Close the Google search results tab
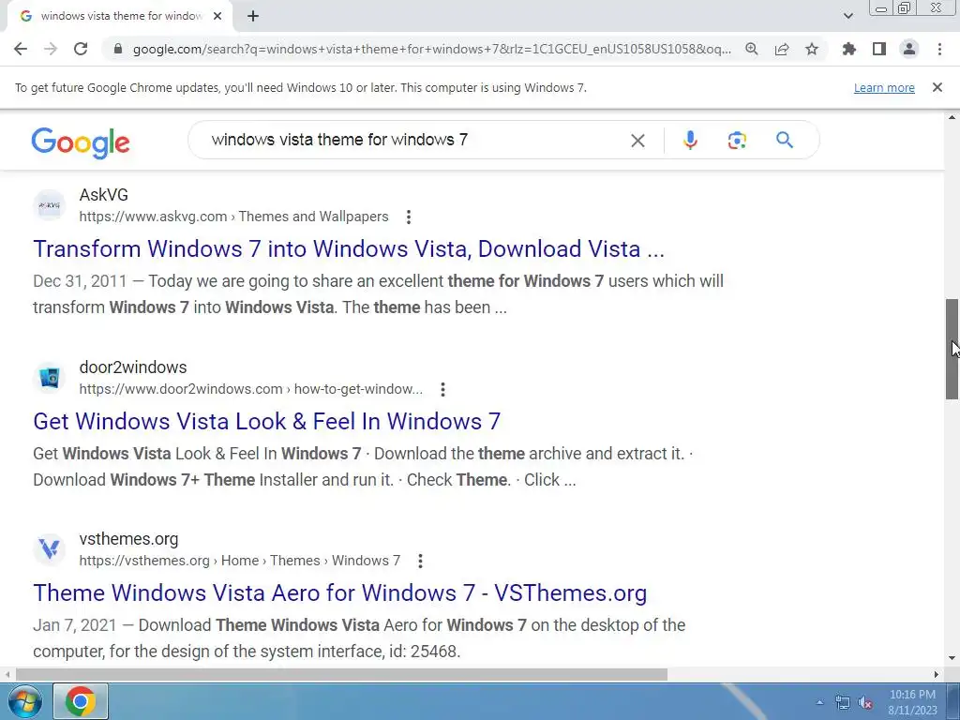The width and height of the screenshot is (960, 720). pos(217,16)
